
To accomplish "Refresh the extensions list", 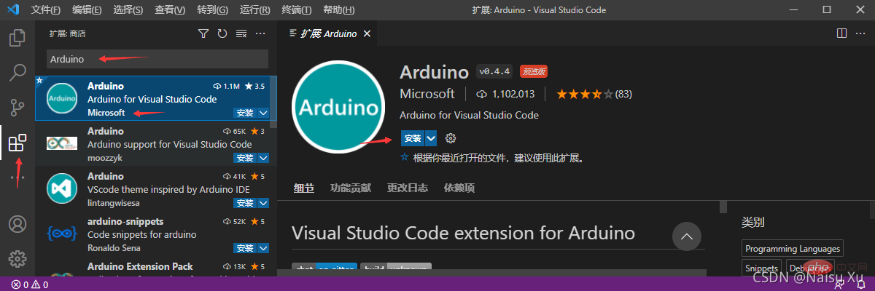I will (x=222, y=34).
